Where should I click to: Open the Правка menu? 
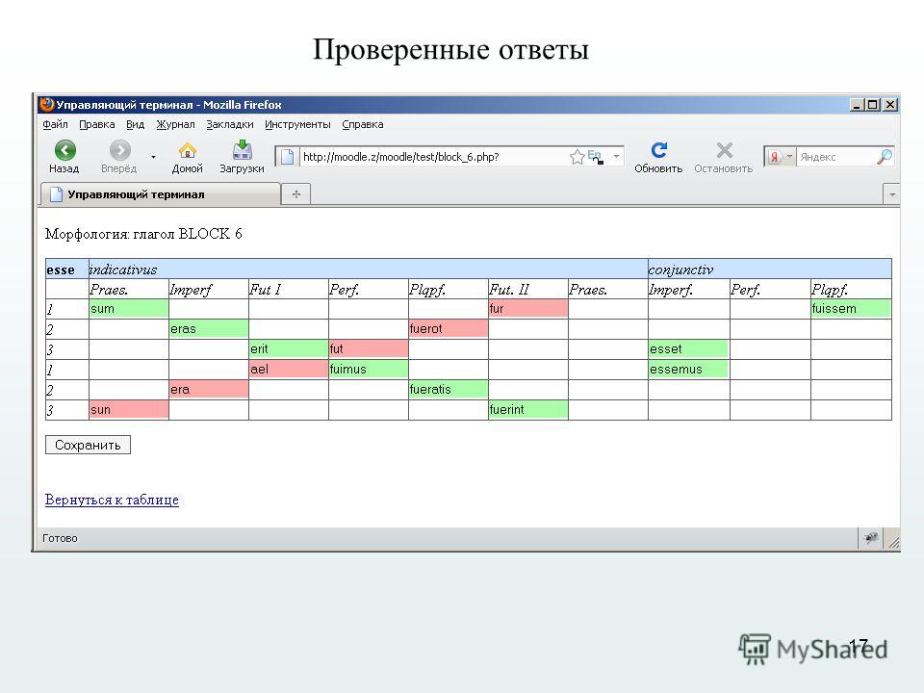click(96, 124)
